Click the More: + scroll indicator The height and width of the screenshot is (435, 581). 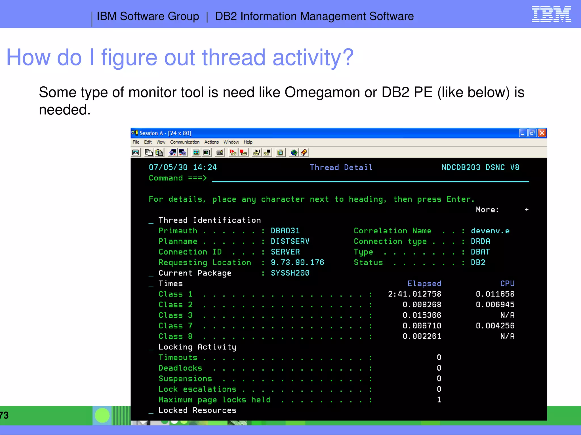502,210
